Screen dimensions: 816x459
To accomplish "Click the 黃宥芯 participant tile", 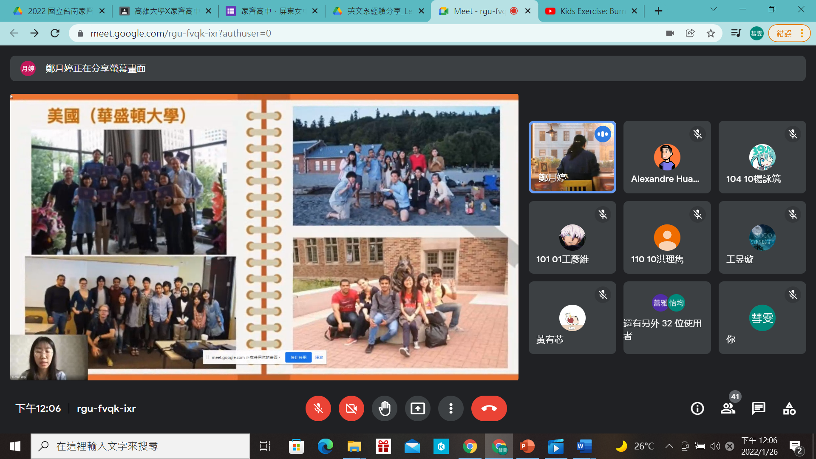I will pyautogui.click(x=572, y=317).
